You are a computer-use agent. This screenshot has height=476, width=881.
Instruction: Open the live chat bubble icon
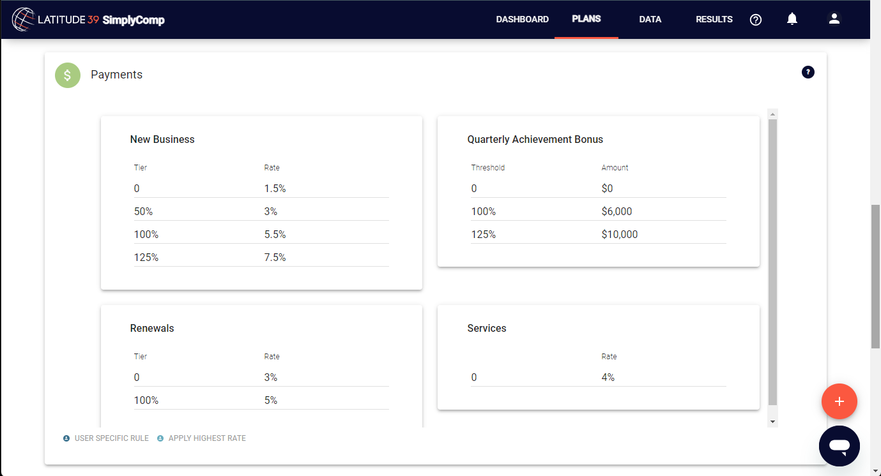(x=839, y=446)
